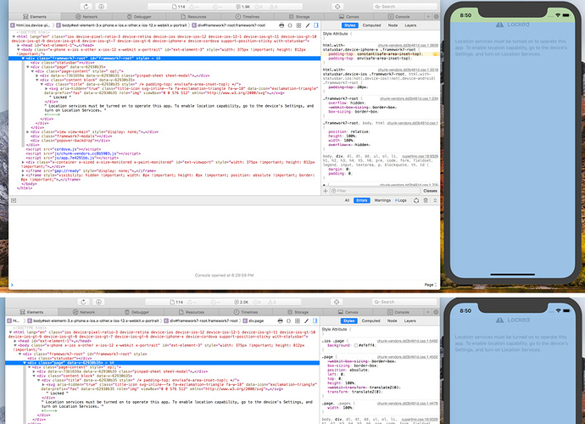This screenshot has width=585, height=424.
Task: Collapse the selected div.page node in lower tree
Action: click(25, 362)
